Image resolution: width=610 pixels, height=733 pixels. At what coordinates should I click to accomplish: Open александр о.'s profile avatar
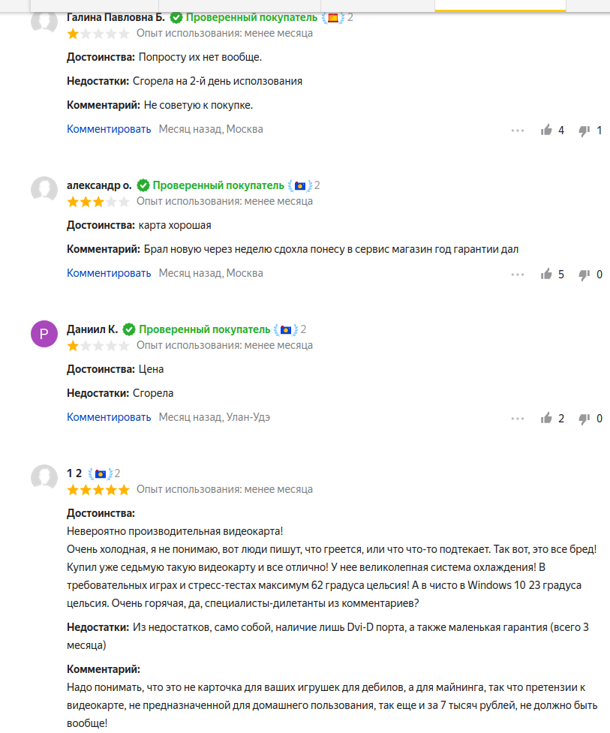(x=44, y=189)
